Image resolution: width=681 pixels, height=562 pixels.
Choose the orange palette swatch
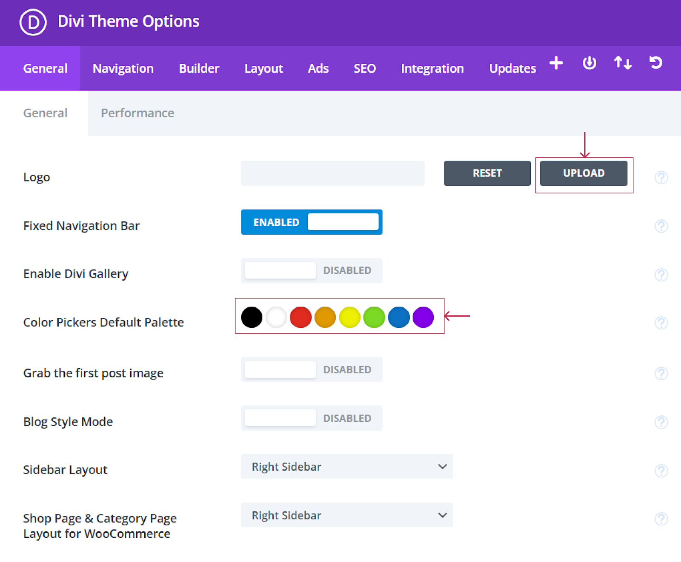click(x=325, y=317)
